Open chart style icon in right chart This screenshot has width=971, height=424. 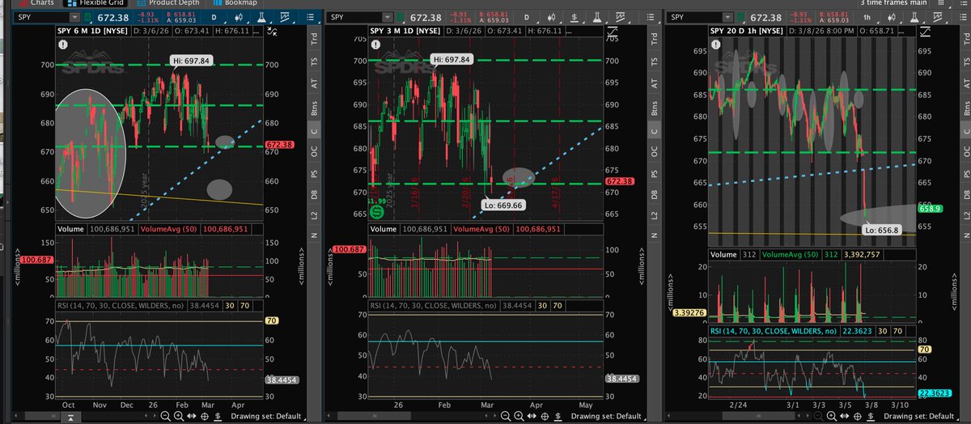click(x=892, y=17)
